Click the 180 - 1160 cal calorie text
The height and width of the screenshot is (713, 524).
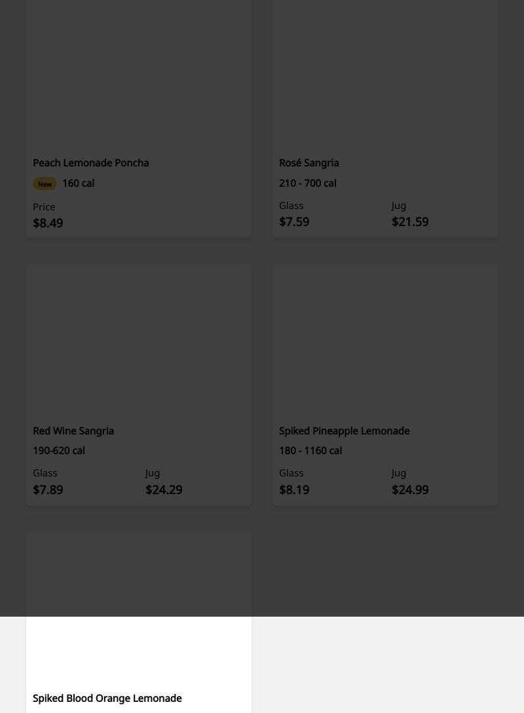310,451
